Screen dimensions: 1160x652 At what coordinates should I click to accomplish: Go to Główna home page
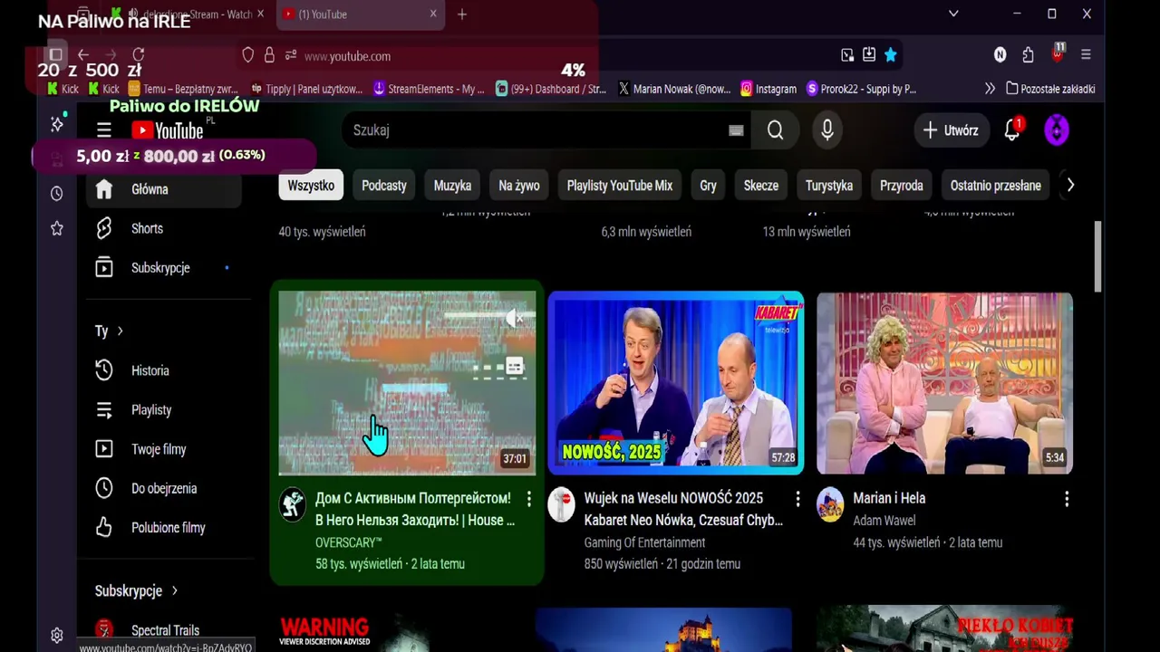(x=163, y=189)
